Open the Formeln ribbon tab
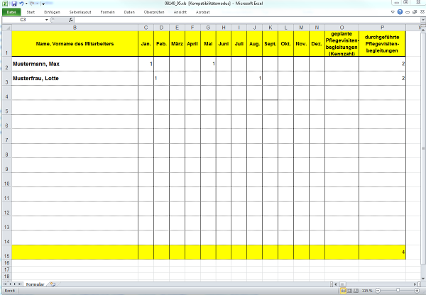Screen dimensions: 426x295 [x=107, y=12]
